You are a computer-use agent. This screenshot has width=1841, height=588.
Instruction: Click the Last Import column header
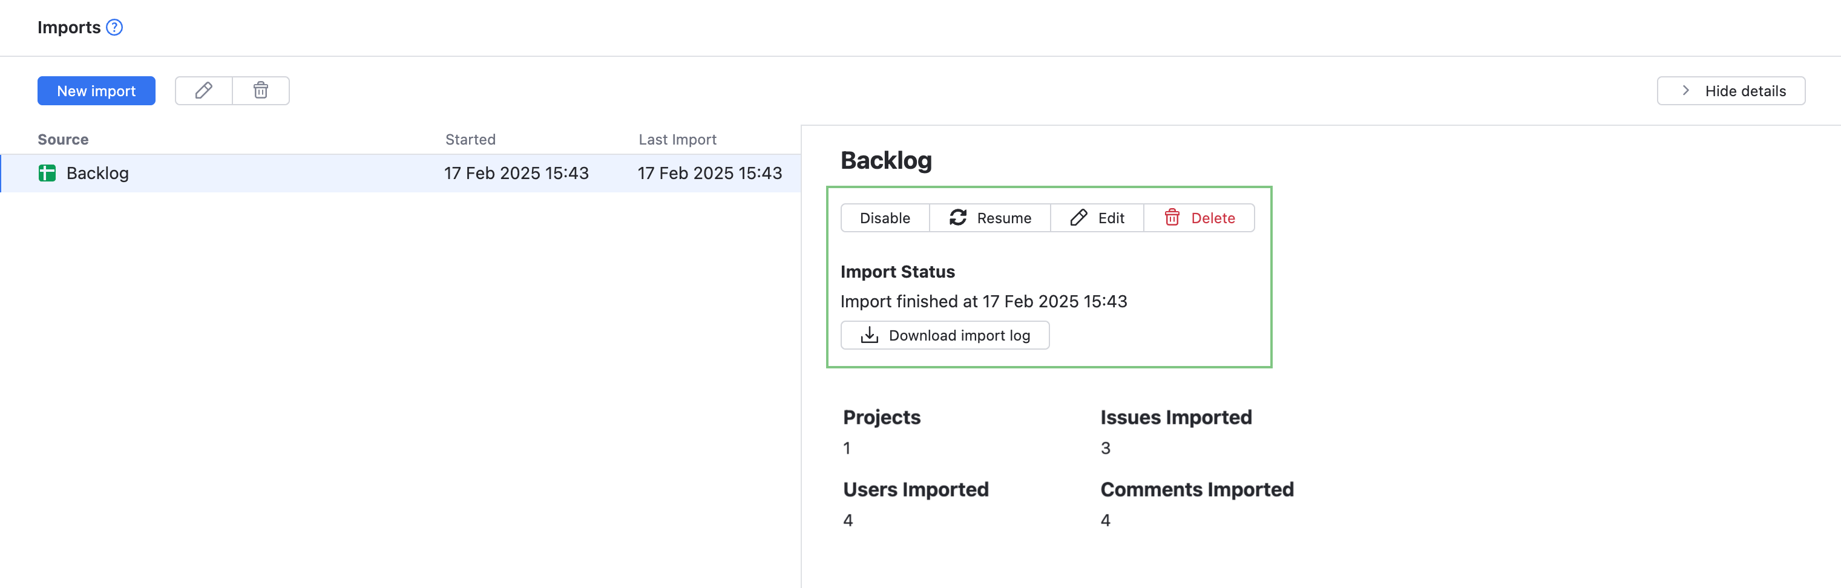coord(677,139)
